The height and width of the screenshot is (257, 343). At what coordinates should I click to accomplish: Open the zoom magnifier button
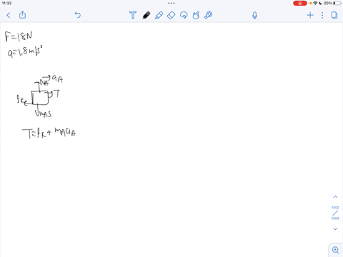[335, 250]
